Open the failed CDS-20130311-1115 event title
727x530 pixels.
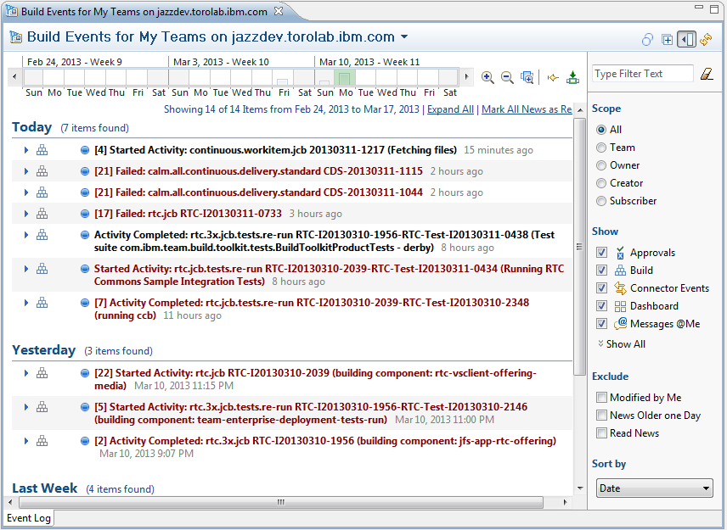tap(259, 171)
